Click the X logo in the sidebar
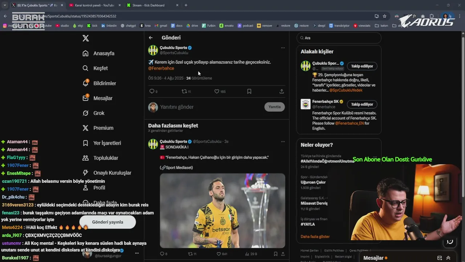The image size is (465, 262). point(85,38)
